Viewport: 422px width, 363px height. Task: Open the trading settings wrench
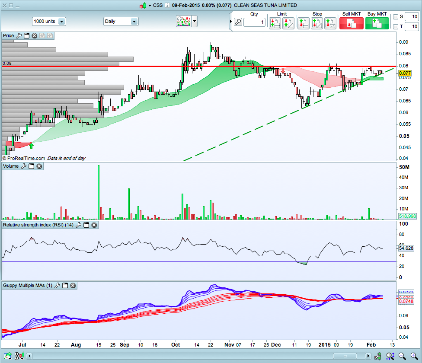238,22
